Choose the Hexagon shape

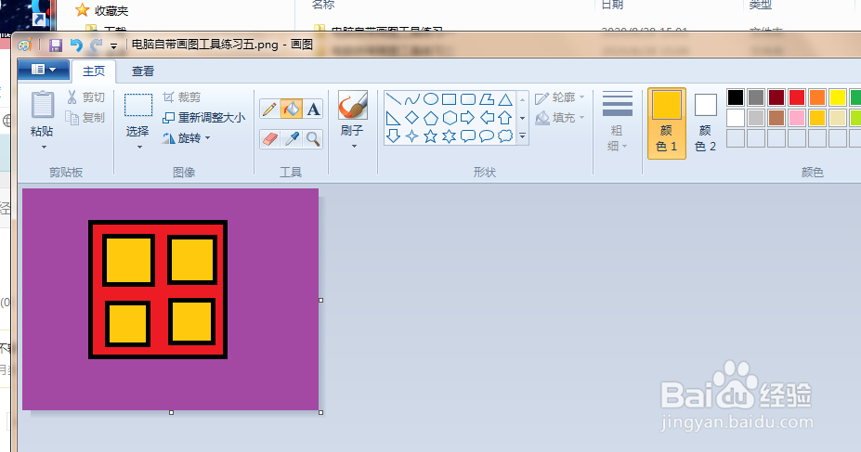click(x=450, y=118)
